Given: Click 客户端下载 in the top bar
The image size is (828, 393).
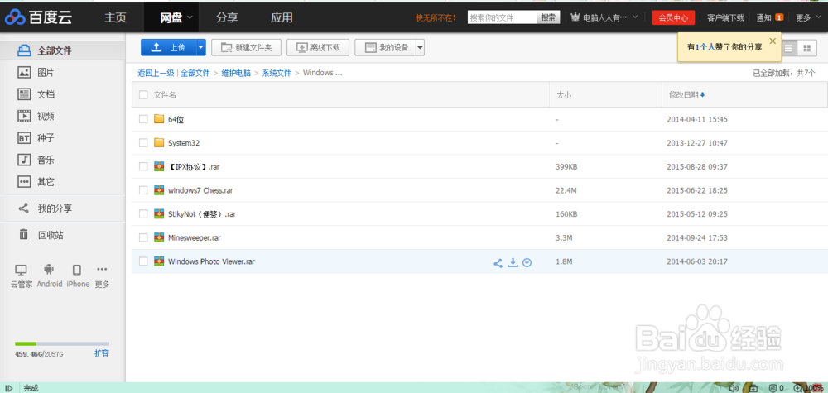Looking at the screenshot, I should (x=725, y=17).
